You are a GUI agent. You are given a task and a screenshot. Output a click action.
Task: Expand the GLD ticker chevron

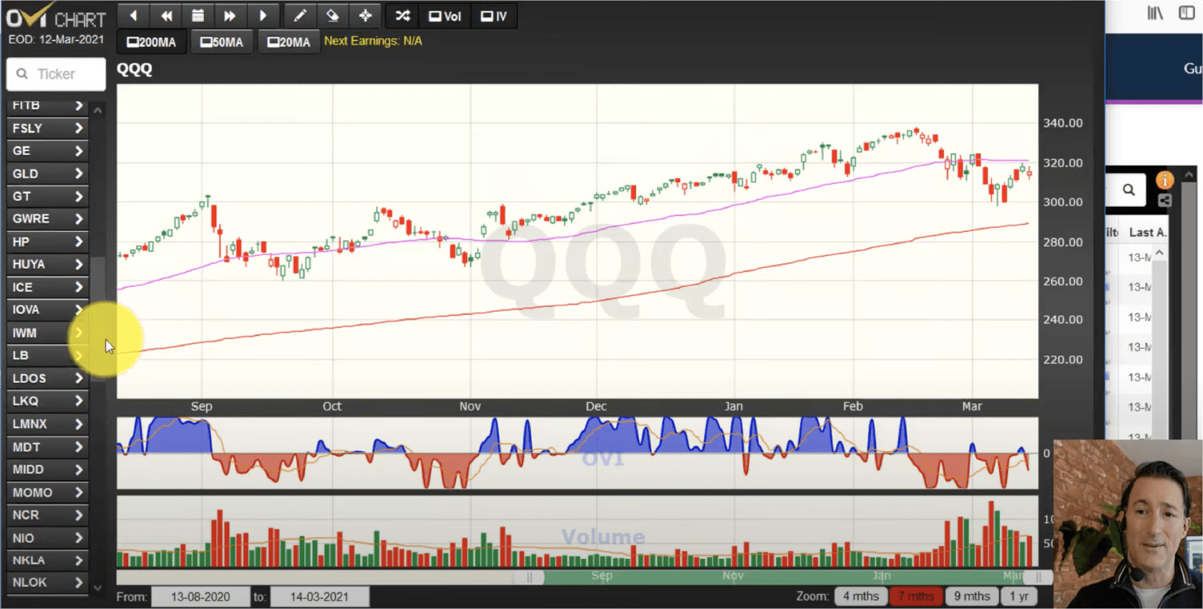coord(79,174)
